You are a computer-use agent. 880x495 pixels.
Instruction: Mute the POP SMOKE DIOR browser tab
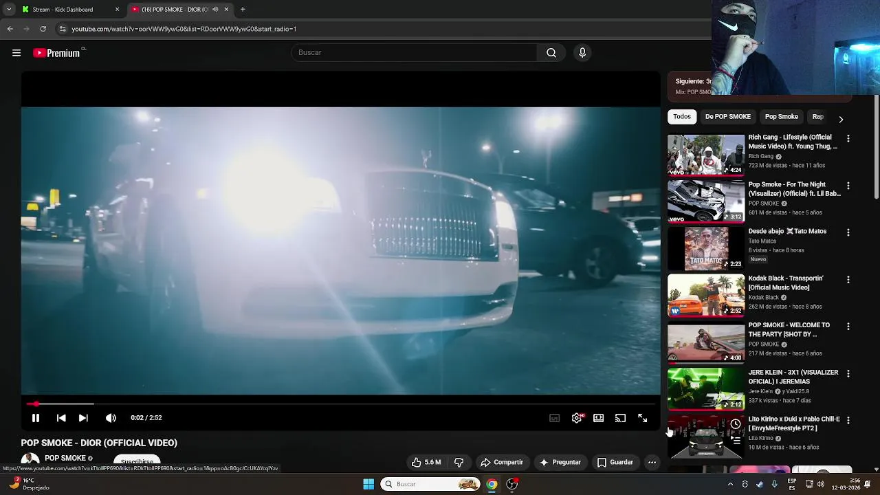[x=215, y=10]
